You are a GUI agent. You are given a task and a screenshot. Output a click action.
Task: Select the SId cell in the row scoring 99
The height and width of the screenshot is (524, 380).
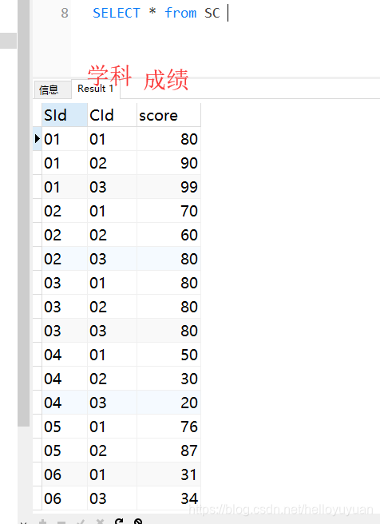(65, 187)
